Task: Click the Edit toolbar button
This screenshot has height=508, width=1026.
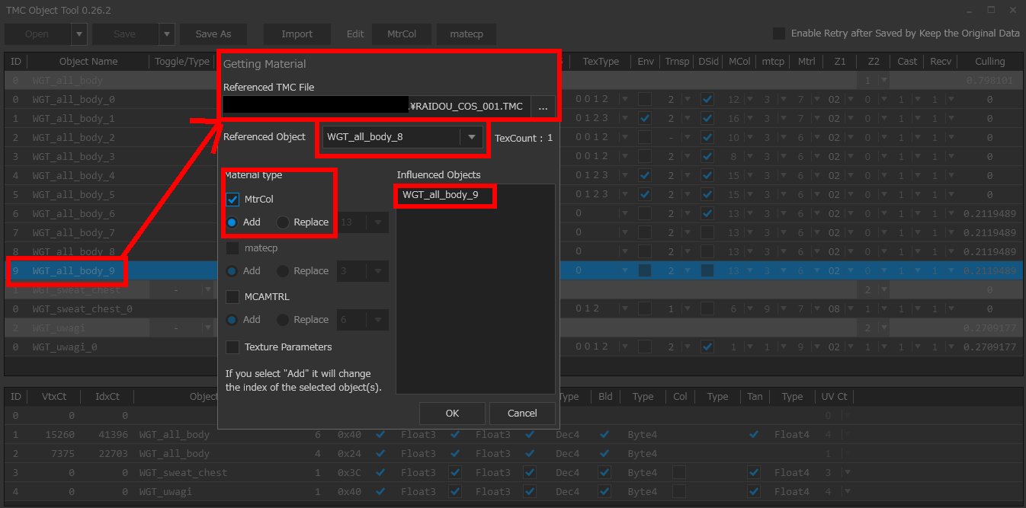Action: coord(354,34)
